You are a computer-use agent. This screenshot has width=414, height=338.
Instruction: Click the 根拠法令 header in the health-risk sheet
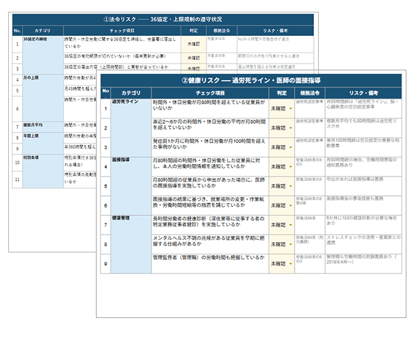click(310, 93)
